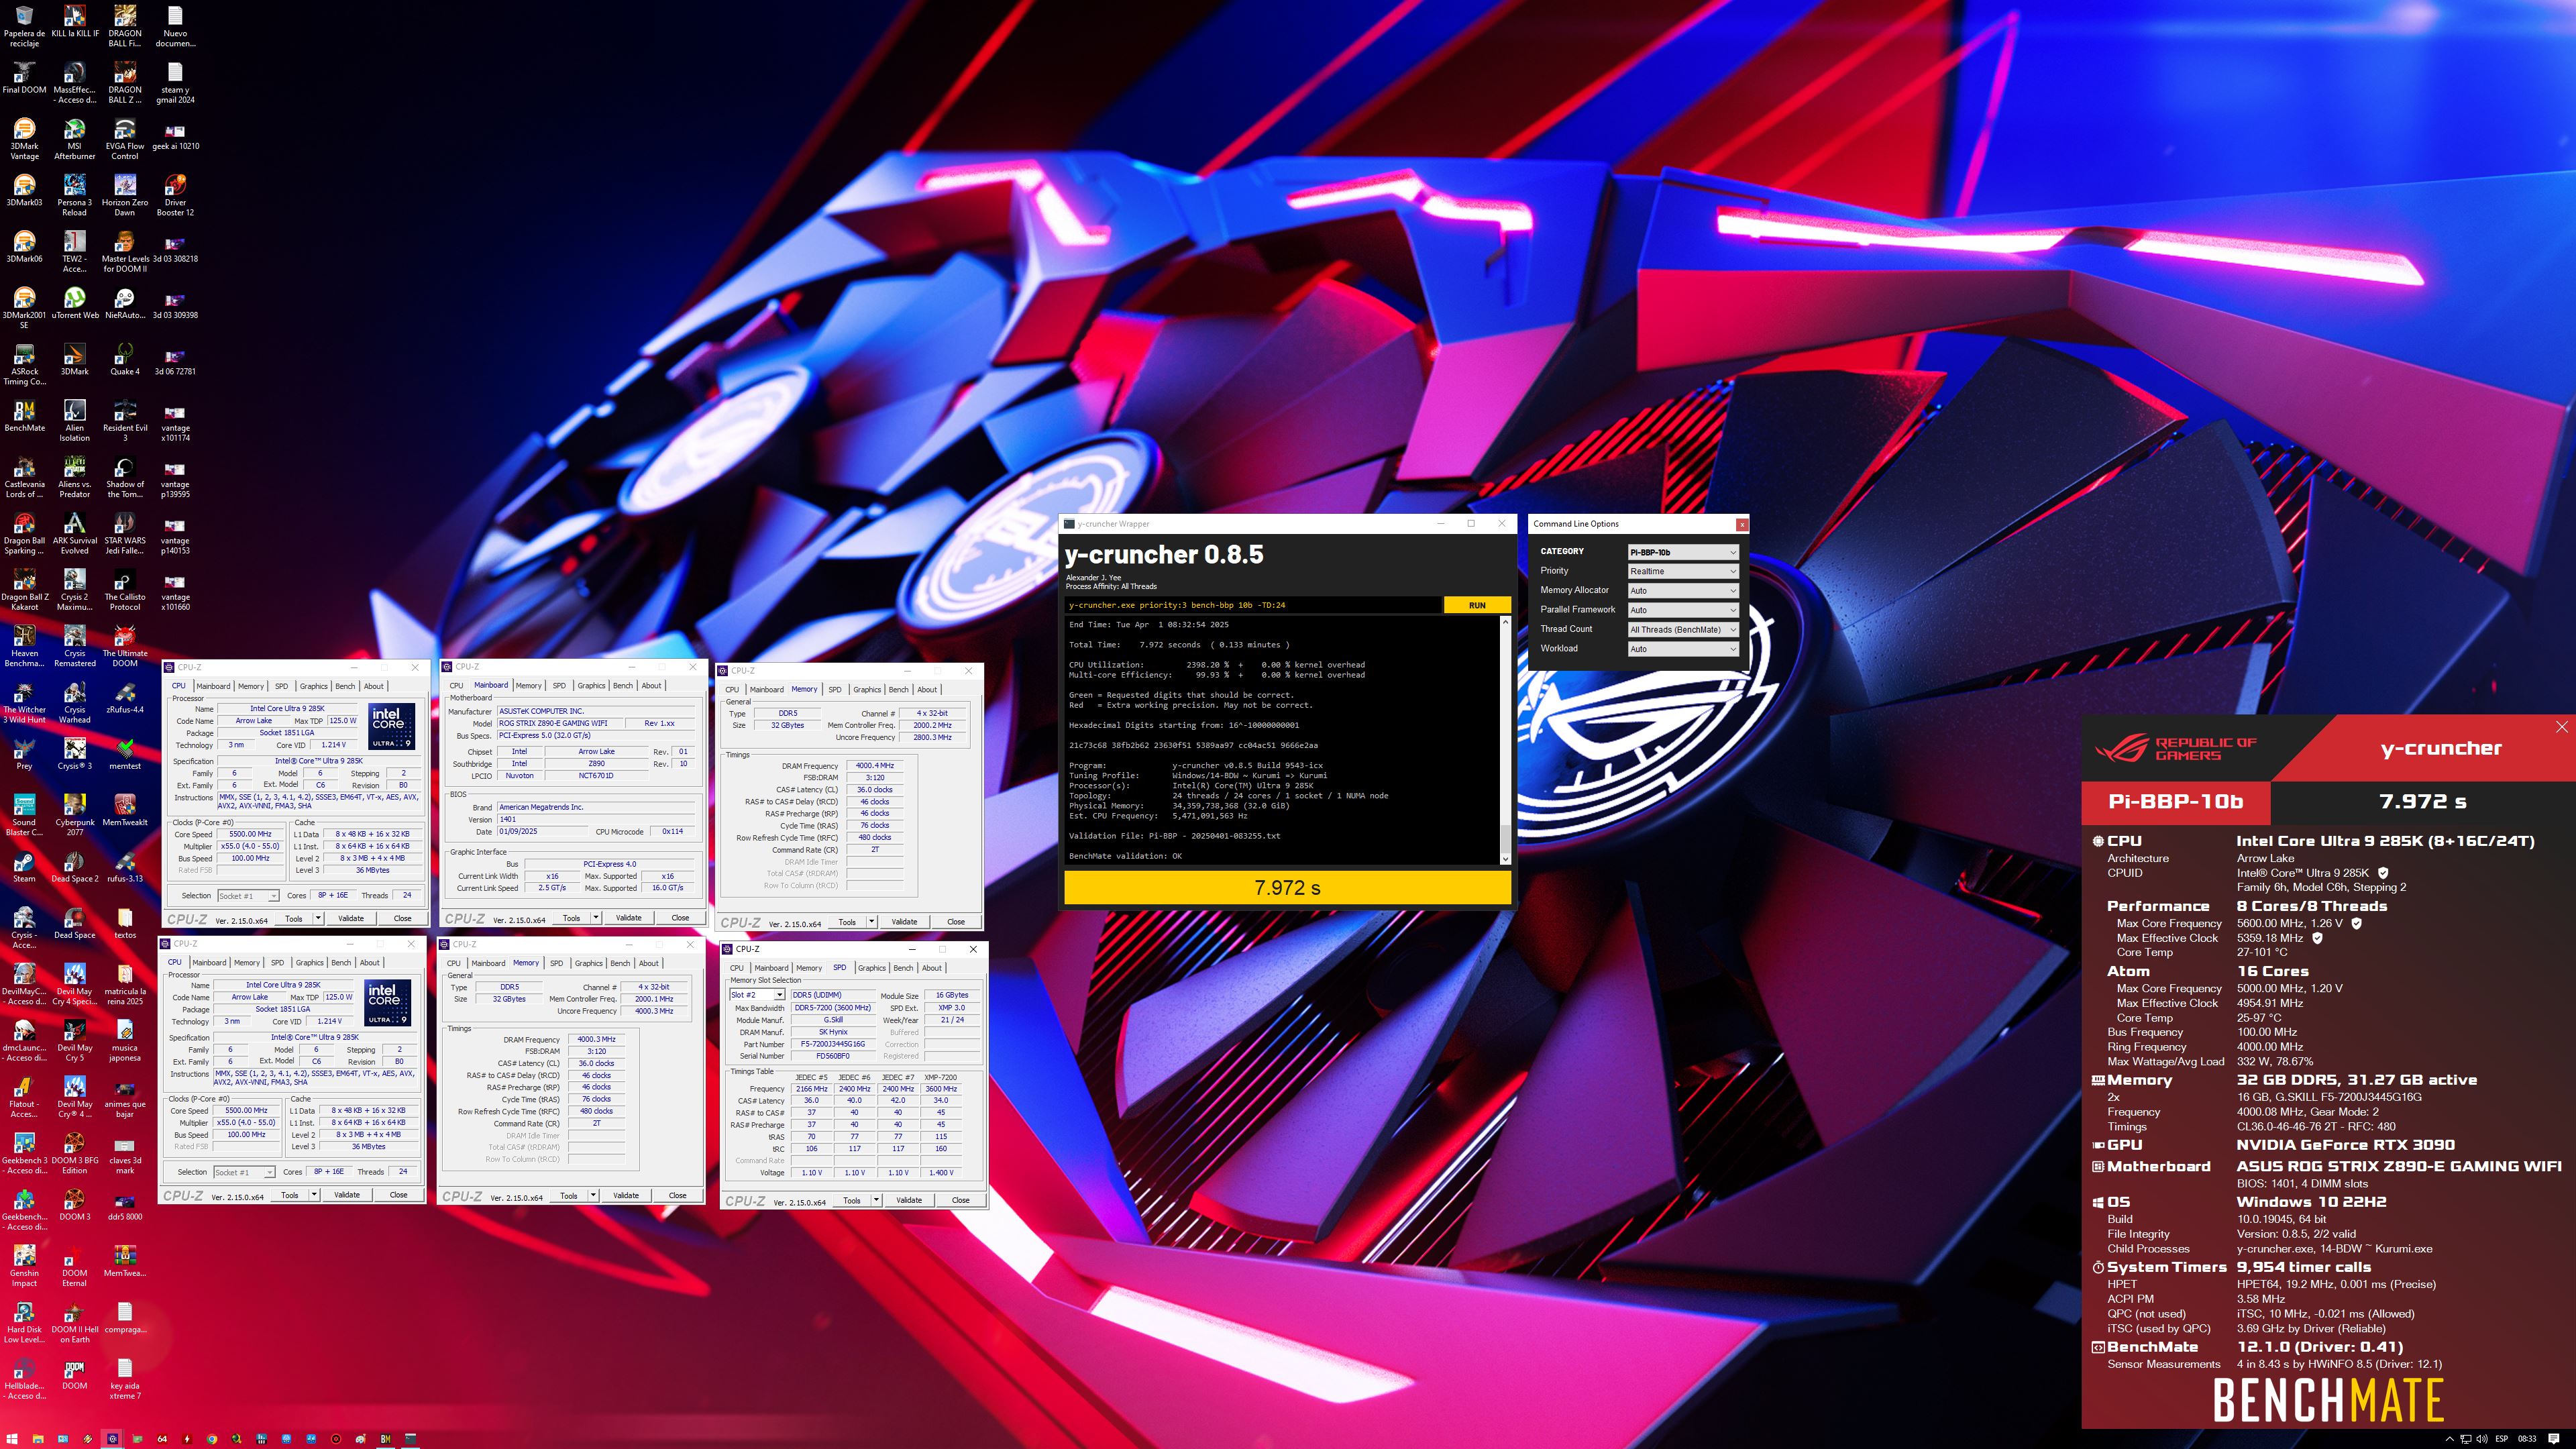This screenshot has height=1449, width=2576.
Task: Switch to BenchMate in the taskbar
Action: tap(385, 1439)
